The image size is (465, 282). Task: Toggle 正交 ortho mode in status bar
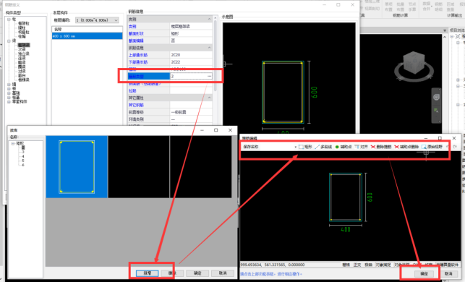point(357,265)
